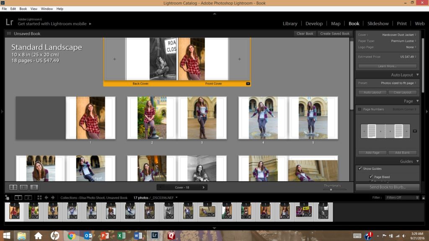Go to previous page with left arrow

click(160, 187)
